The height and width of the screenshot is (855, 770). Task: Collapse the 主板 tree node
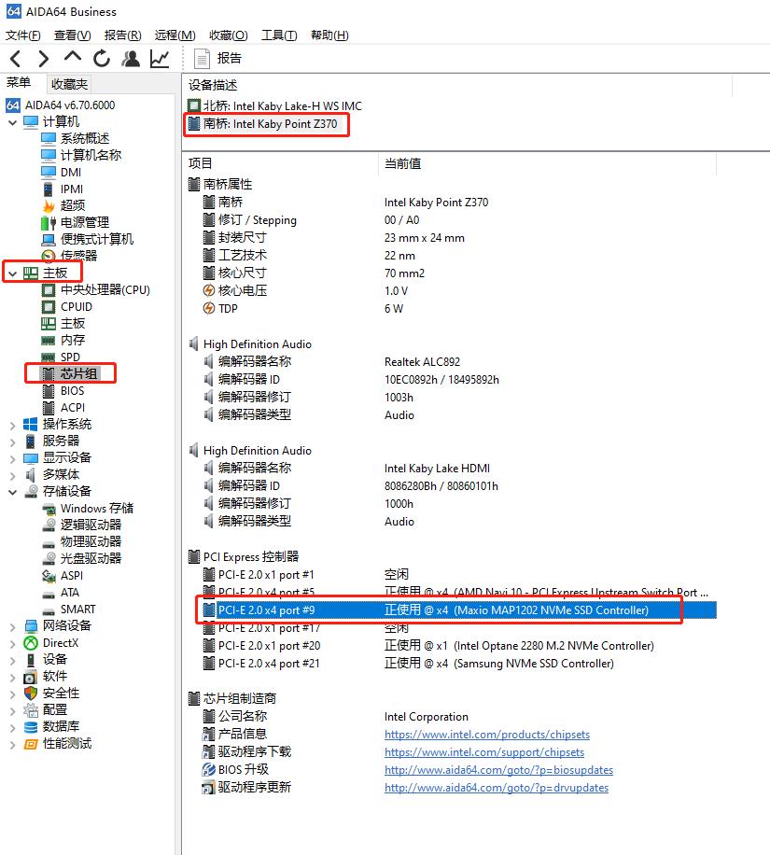point(12,273)
